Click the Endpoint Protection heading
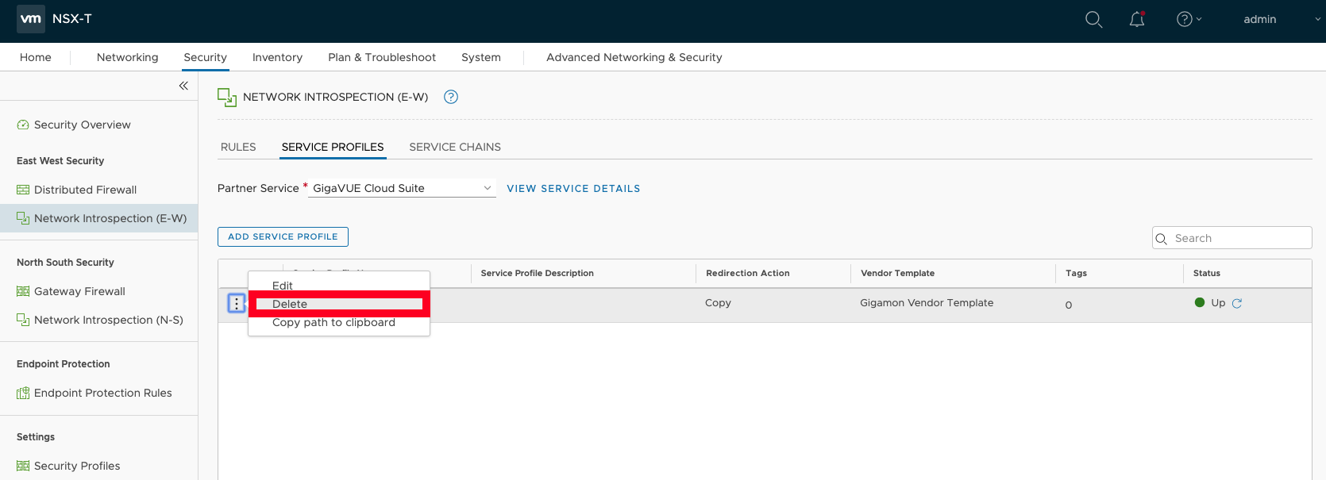1326x480 pixels. point(64,364)
